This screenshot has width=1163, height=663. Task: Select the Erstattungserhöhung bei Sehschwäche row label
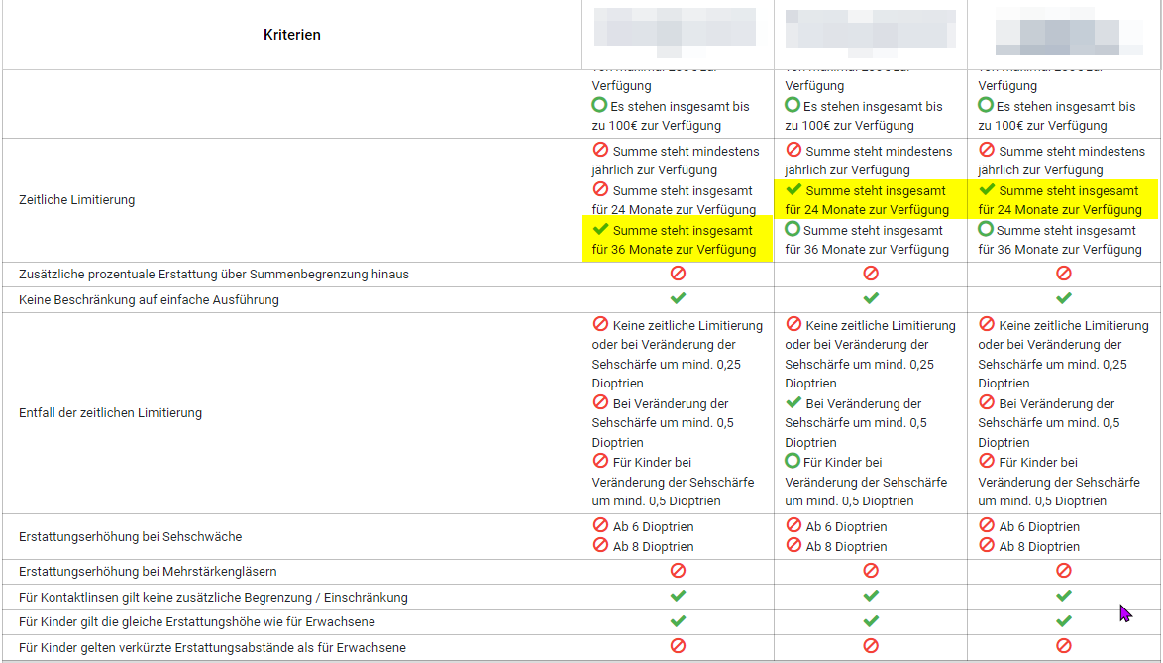[130, 536]
